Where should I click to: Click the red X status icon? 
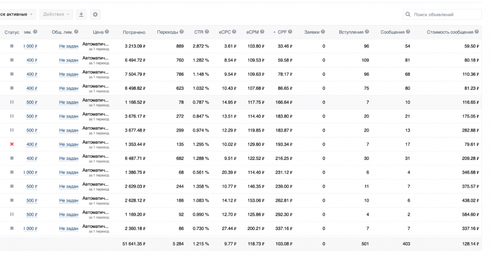click(12, 144)
